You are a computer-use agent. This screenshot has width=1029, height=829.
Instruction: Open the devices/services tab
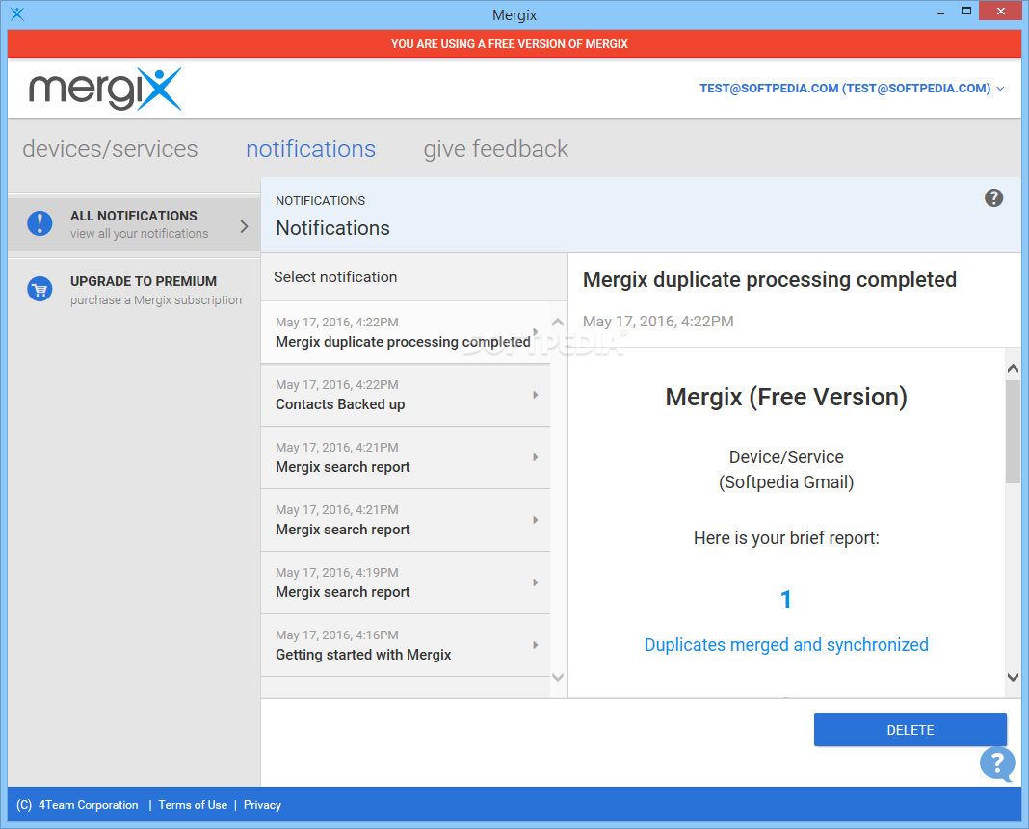click(110, 149)
